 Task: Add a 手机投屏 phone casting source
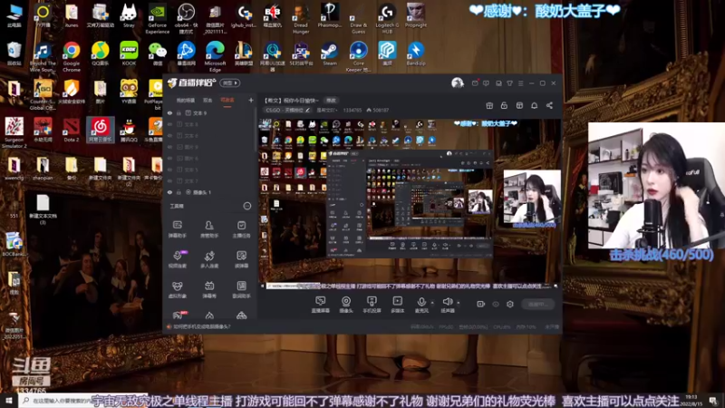coord(372,305)
